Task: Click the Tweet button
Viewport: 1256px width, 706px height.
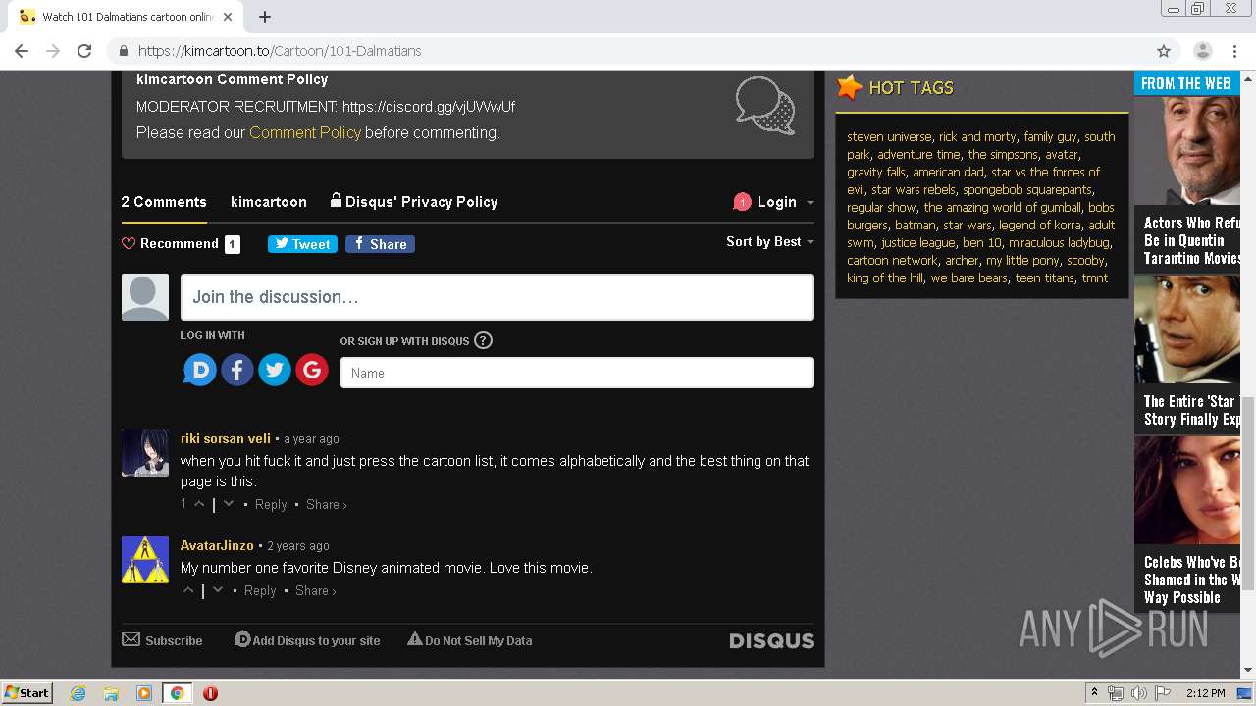Action: pyautogui.click(x=302, y=244)
